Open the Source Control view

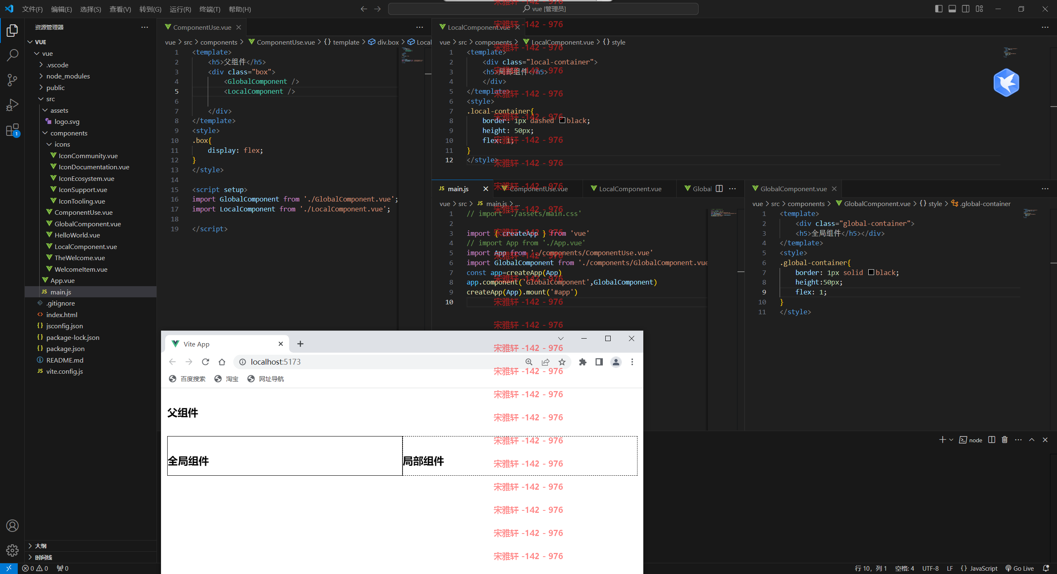coord(12,80)
